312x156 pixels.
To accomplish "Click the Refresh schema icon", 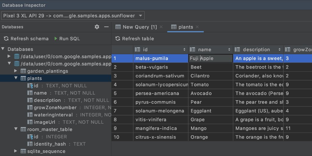I will click(x=6, y=39).
